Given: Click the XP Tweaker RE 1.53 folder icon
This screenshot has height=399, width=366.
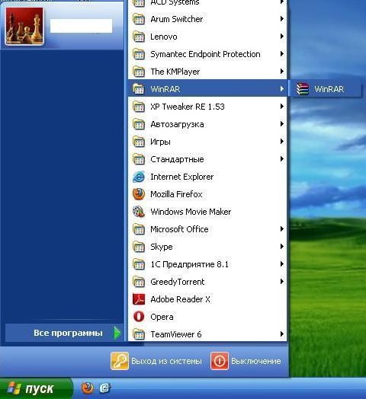Looking at the screenshot, I should coord(139,107).
